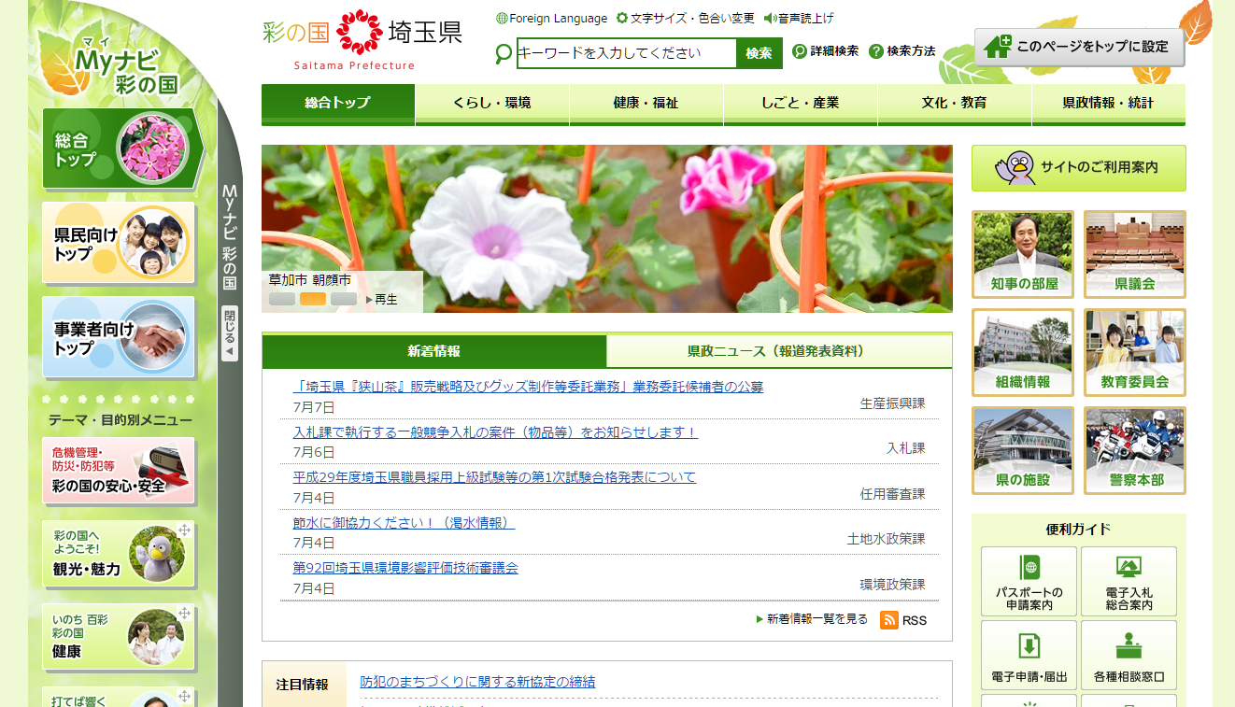Viewport: 1235px width, 707px height.
Task: Open the くらし・環境 menu
Action: (492, 104)
